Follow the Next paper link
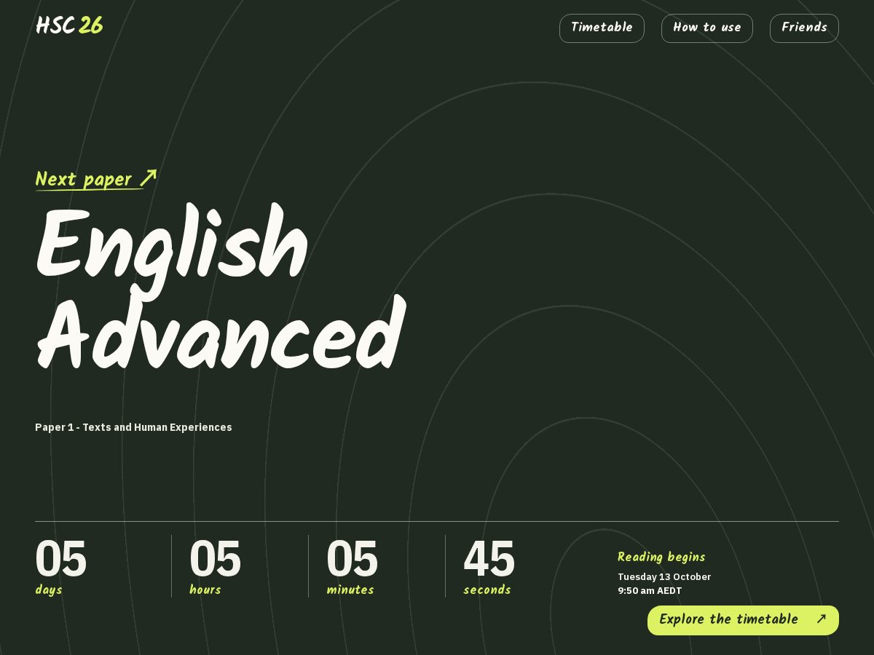Screen dimensions: 874x655 click(x=96, y=179)
